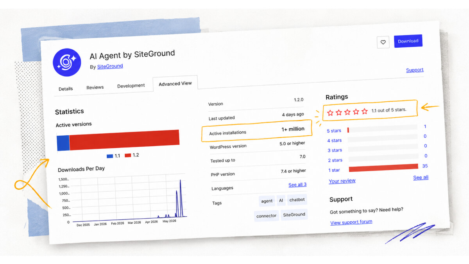Click See all ratings link
The image size is (469, 264).
(421, 178)
